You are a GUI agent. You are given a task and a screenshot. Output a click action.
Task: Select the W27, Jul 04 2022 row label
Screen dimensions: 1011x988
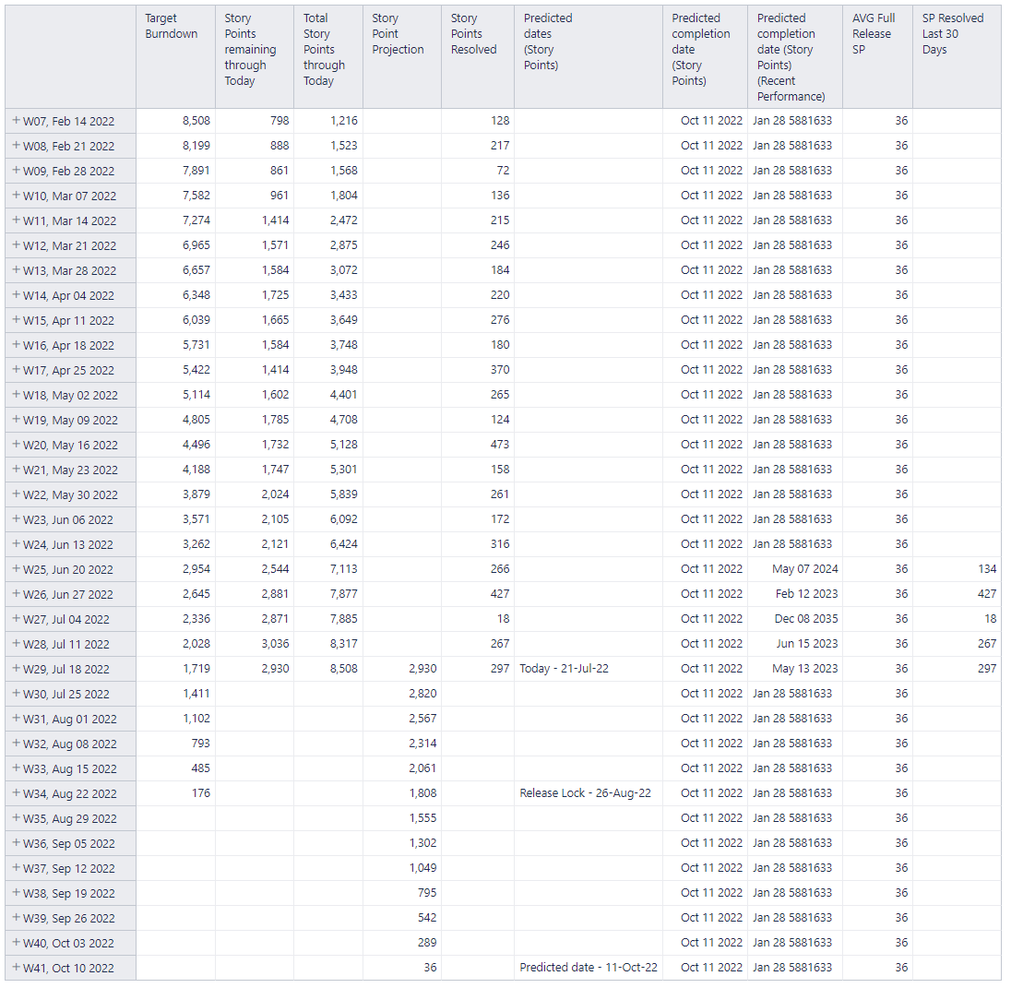(x=66, y=619)
